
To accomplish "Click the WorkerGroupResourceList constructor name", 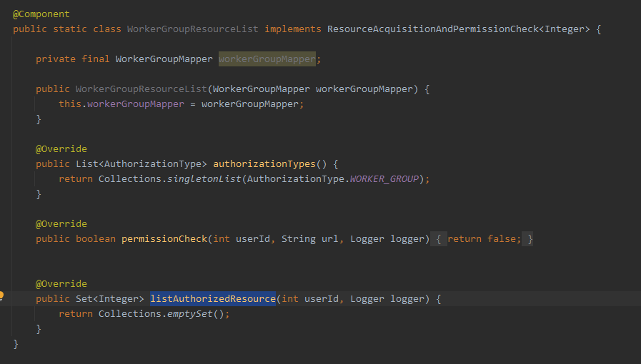I will [x=141, y=89].
